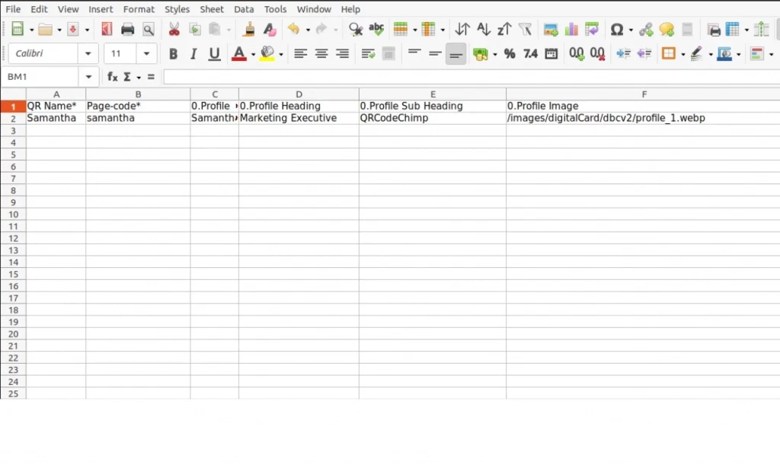
Task: Toggle underline formatting
Action: pyautogui.click(x=214, y=54)
